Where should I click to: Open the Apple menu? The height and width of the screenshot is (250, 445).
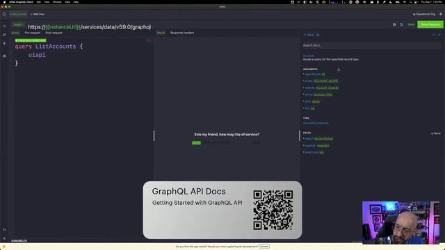[4, 2]
